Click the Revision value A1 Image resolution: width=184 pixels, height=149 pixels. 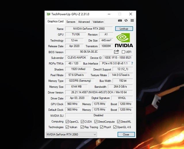click(106, 35)
